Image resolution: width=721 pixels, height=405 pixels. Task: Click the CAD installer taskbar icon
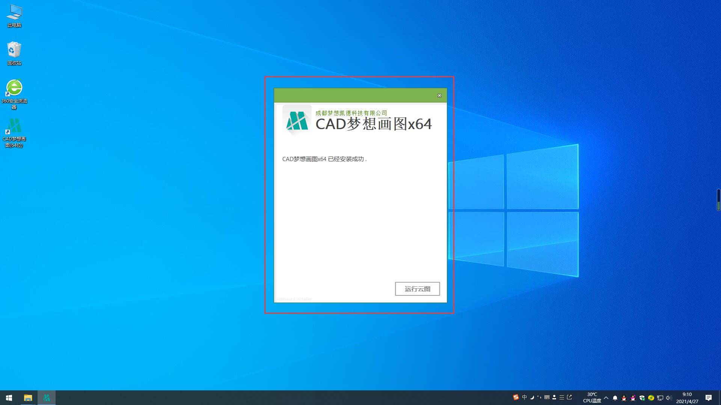click(x=47, y=397)
